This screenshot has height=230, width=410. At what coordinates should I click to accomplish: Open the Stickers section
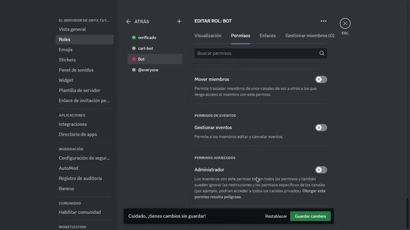pos(85,59)
